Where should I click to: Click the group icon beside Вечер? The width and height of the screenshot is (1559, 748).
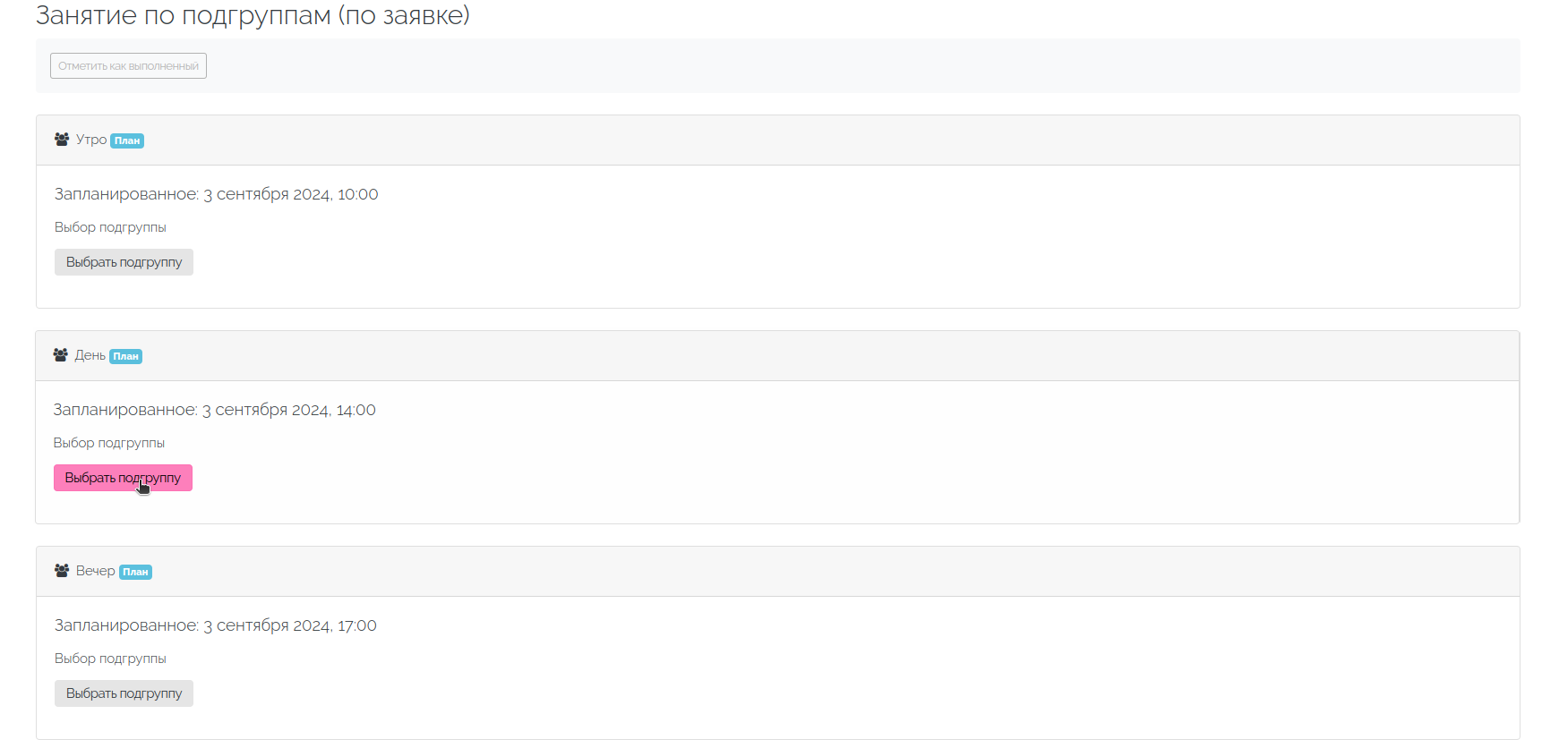[x=62, y=571]
